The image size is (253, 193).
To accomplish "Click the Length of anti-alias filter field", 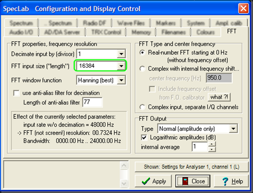I will pos(92,102).
